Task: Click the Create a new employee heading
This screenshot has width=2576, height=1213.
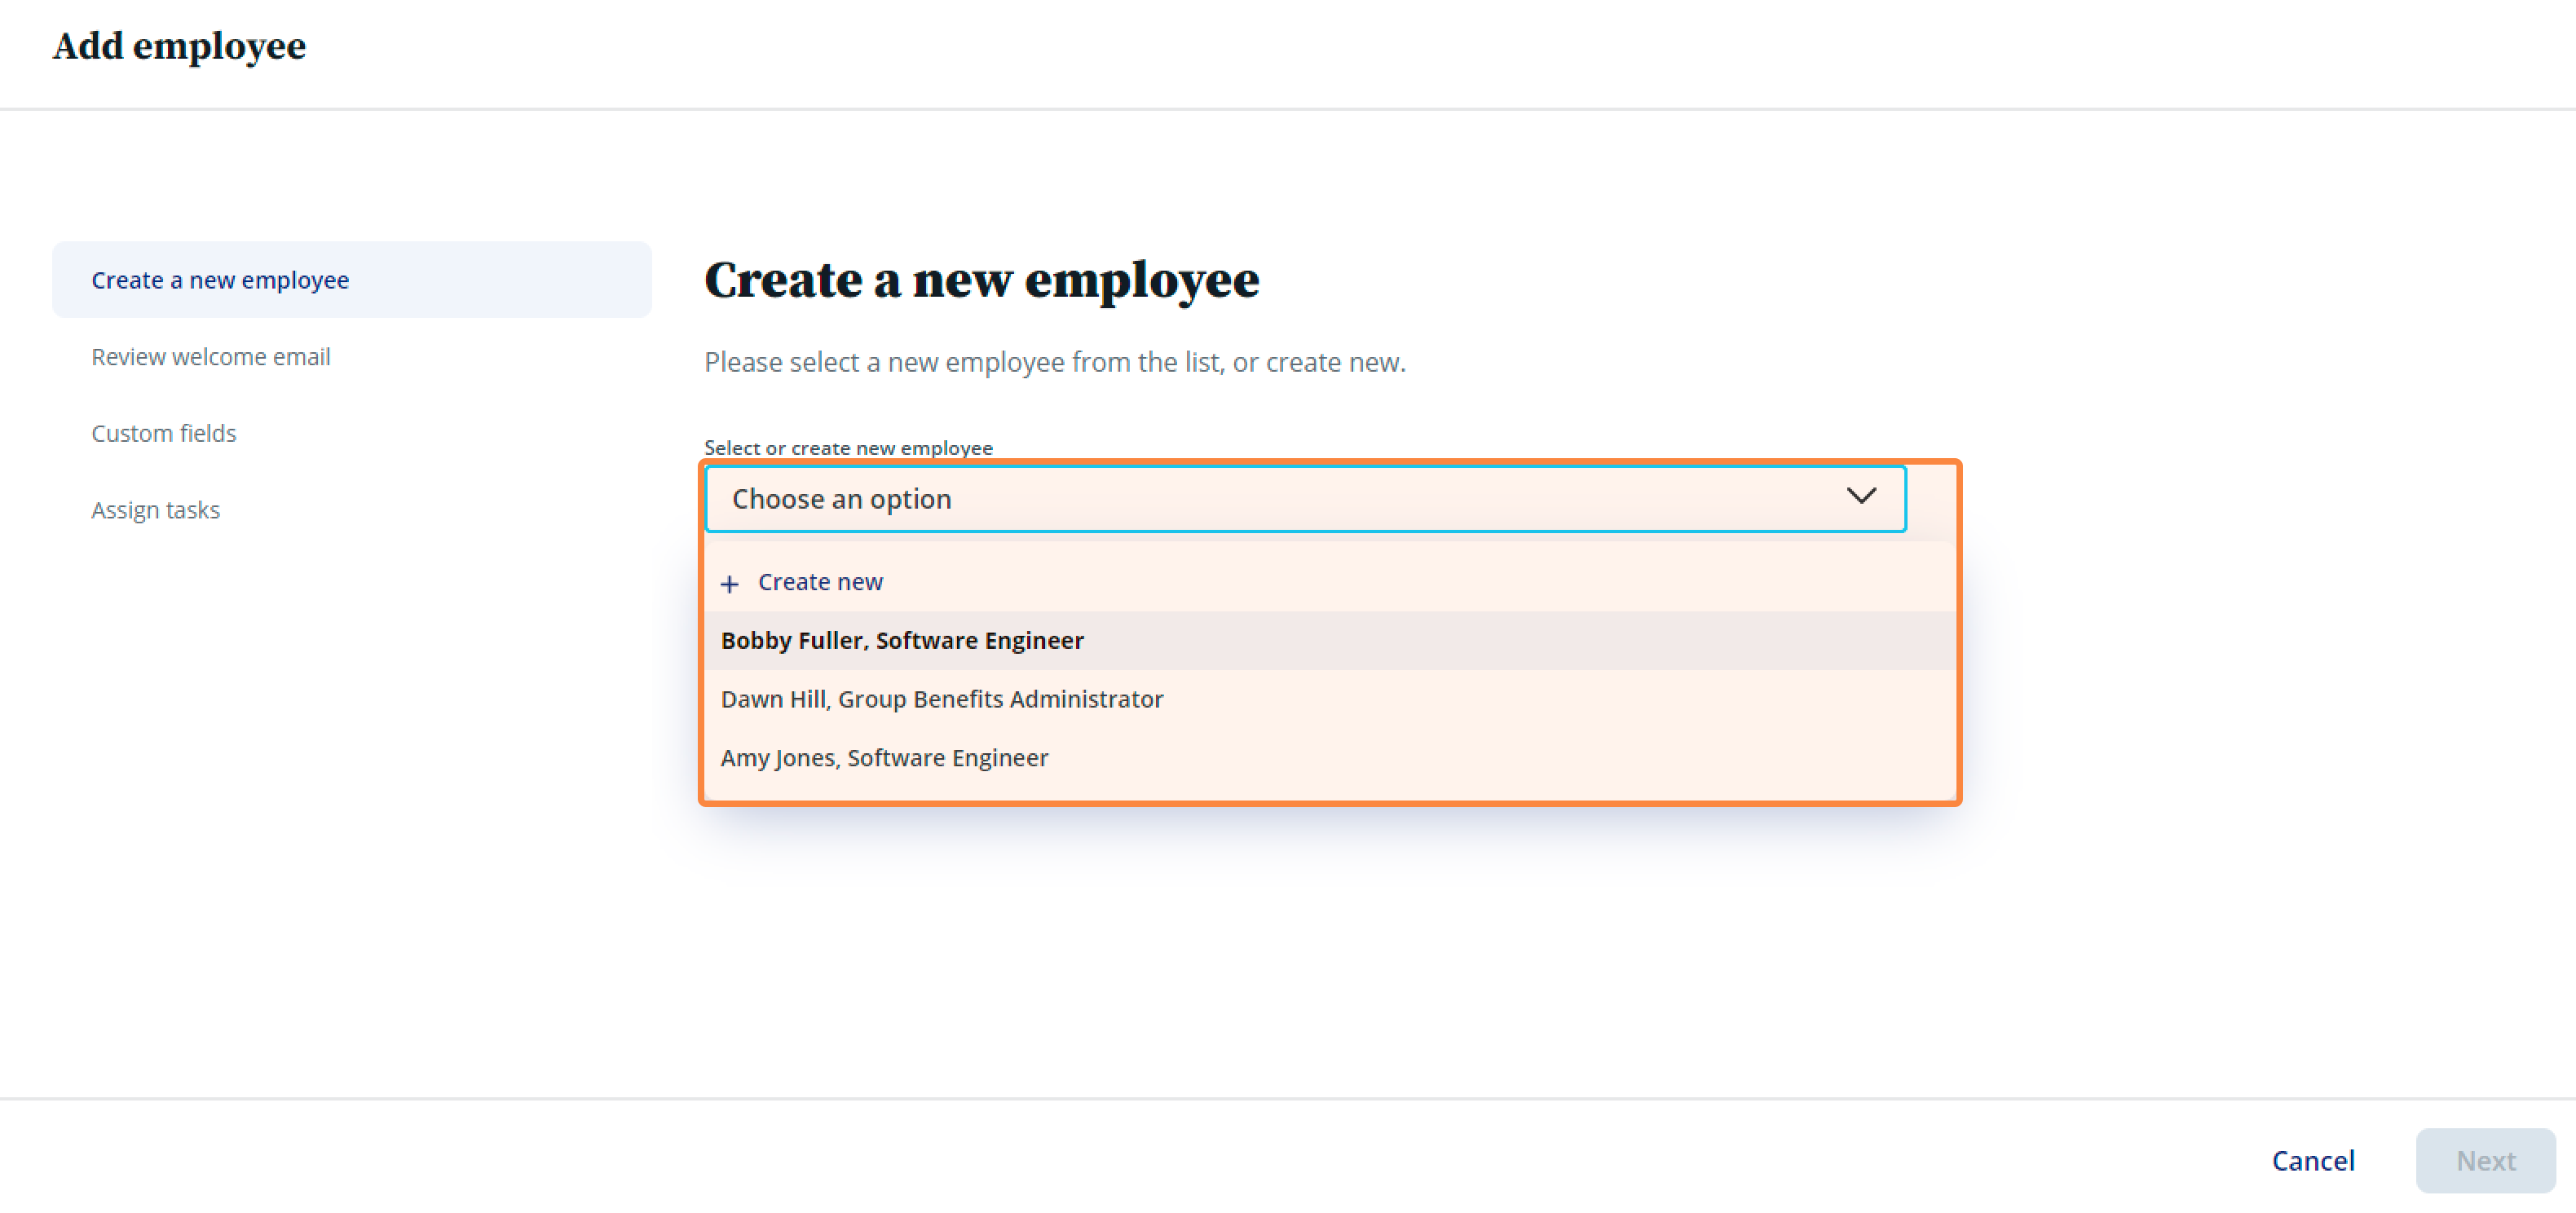Action: [x=981, y=280]
